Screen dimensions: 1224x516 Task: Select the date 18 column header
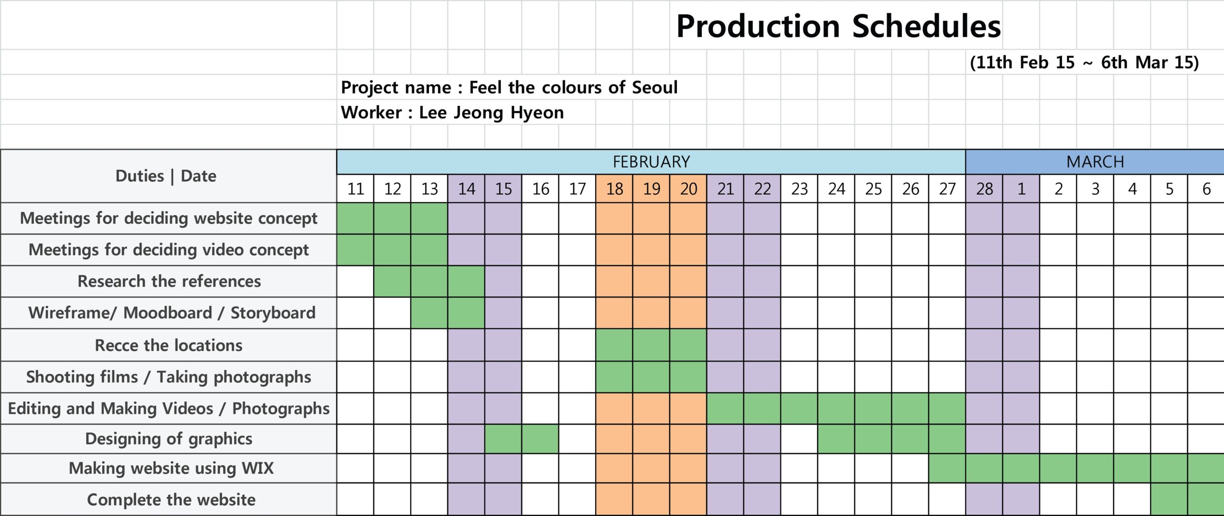(614, 189)
